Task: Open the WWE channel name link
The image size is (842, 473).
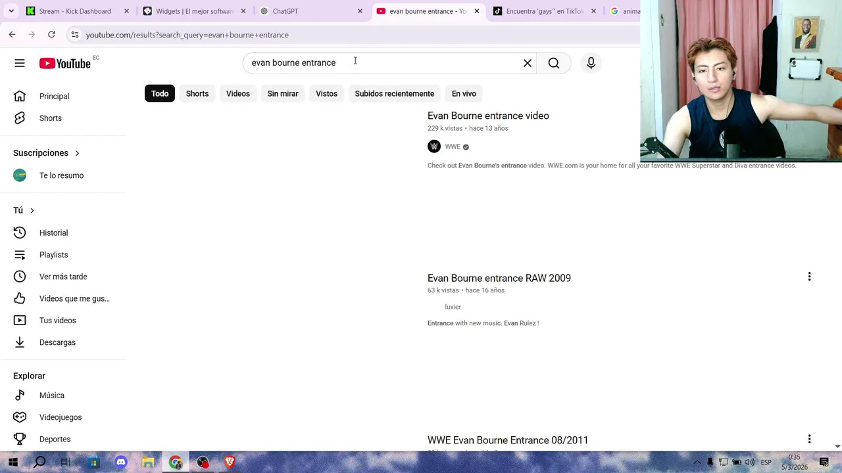Action: click(x=453, y=146)
